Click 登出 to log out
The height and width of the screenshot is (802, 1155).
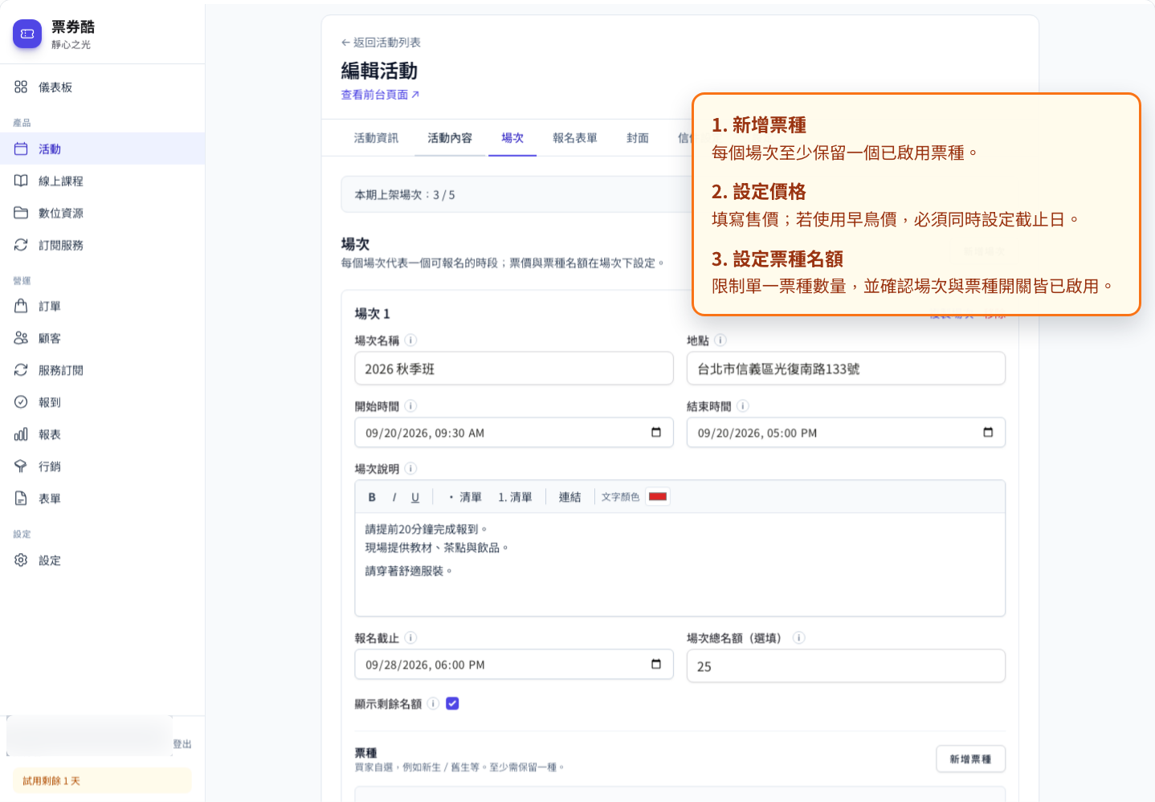pyautogui.click(x=182, y=744)
